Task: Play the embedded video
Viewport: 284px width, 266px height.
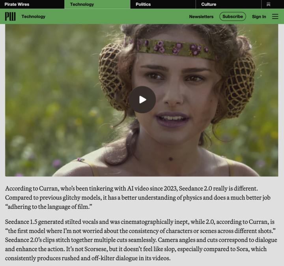Action: [x=142, y=100]
